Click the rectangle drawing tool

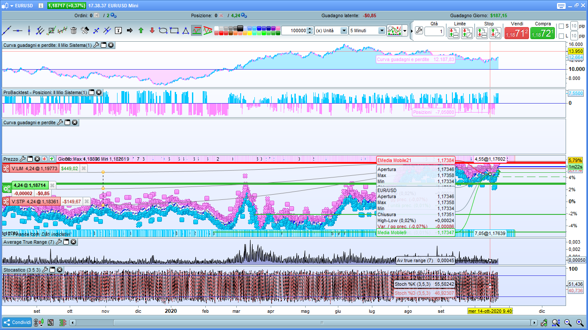[x=174, y=31]
